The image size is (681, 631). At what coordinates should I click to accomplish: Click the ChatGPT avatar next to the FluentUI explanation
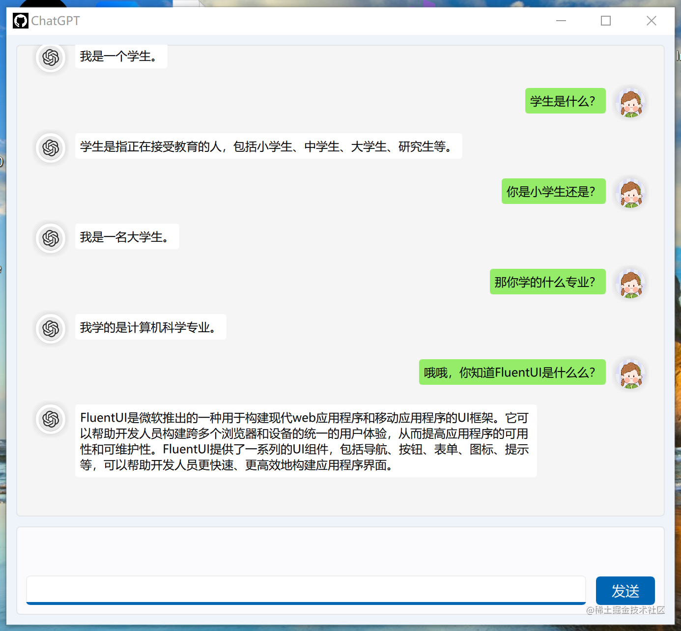pyautogui.click(x=51, y=420)
